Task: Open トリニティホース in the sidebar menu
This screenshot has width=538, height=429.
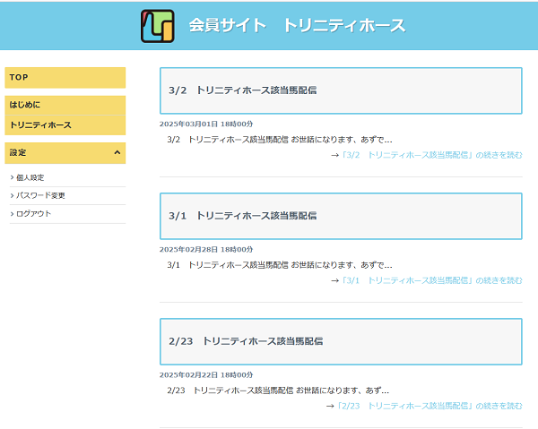Action: pyautogui.click(x=65, y=124)
